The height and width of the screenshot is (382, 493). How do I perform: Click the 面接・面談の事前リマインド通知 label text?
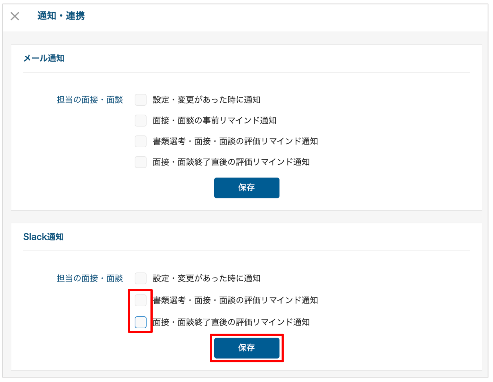[x=215, y=120]
